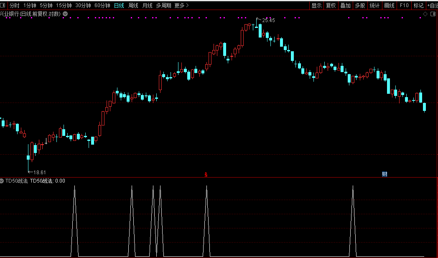
Task: Toggle the left side panel icon
Action: coord(3,5)
